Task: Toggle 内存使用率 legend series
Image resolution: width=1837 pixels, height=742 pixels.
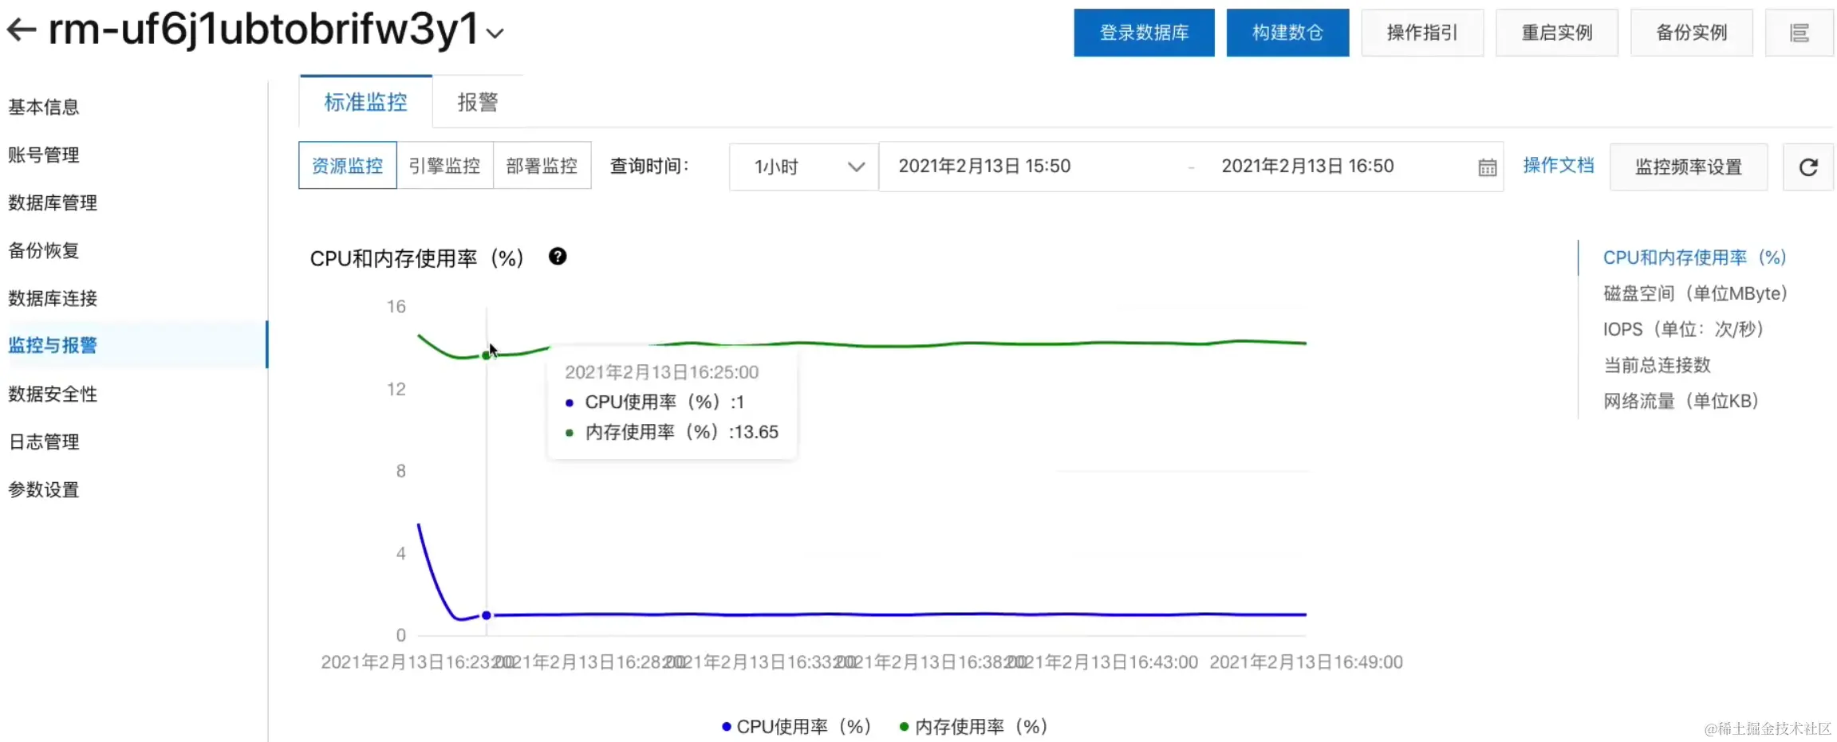Action: coord(973,726)
